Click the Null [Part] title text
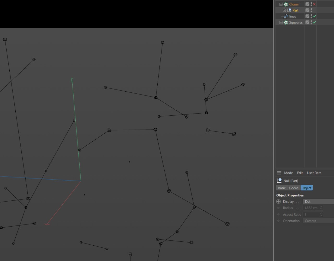The image size is (334, 261). [291, 181]
